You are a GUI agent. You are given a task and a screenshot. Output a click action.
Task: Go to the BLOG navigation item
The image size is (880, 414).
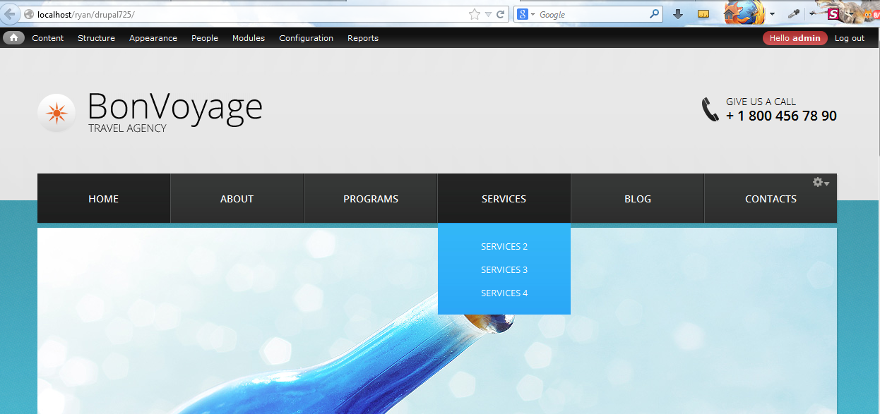tap(638, 199)
